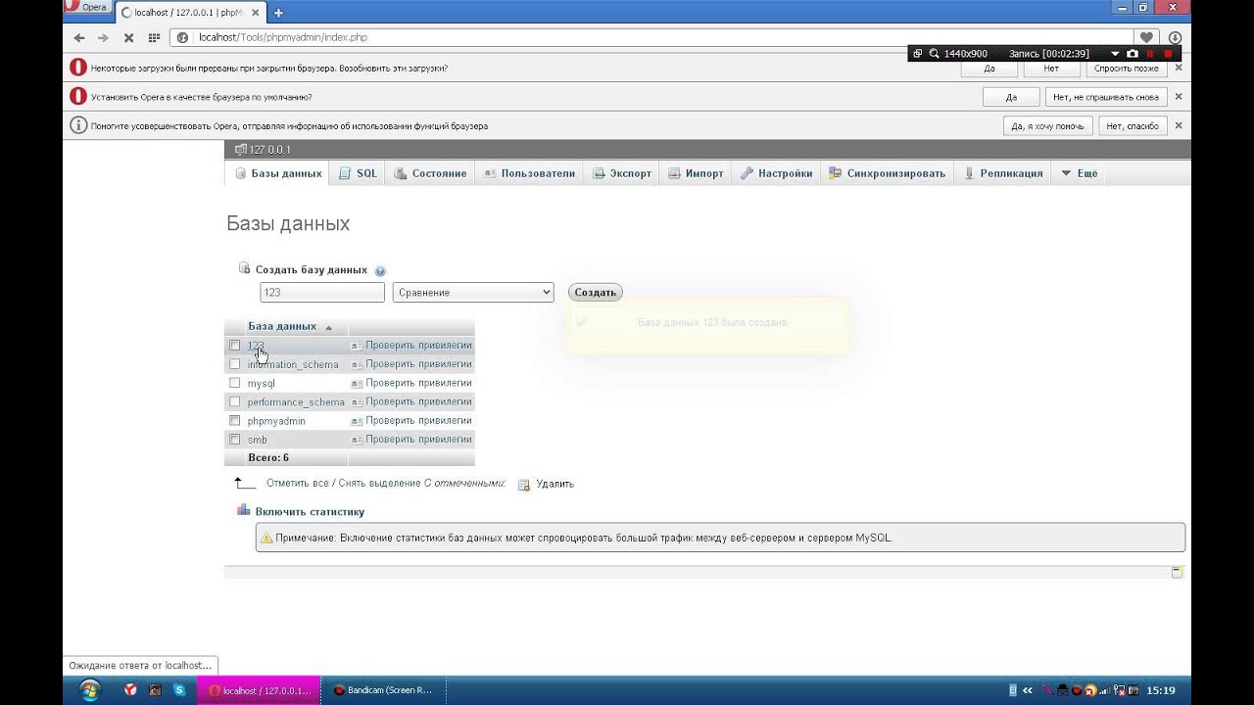Click the database name input field
Viewport: 1254px width, 705px height.
click(x=322, y=293)
